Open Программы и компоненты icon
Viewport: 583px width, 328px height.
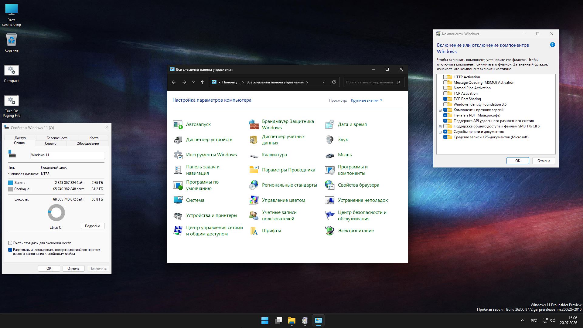click(x=329, y=170)
